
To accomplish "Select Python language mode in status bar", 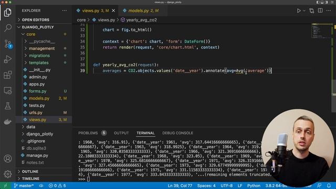I will (x=254, y=185).
